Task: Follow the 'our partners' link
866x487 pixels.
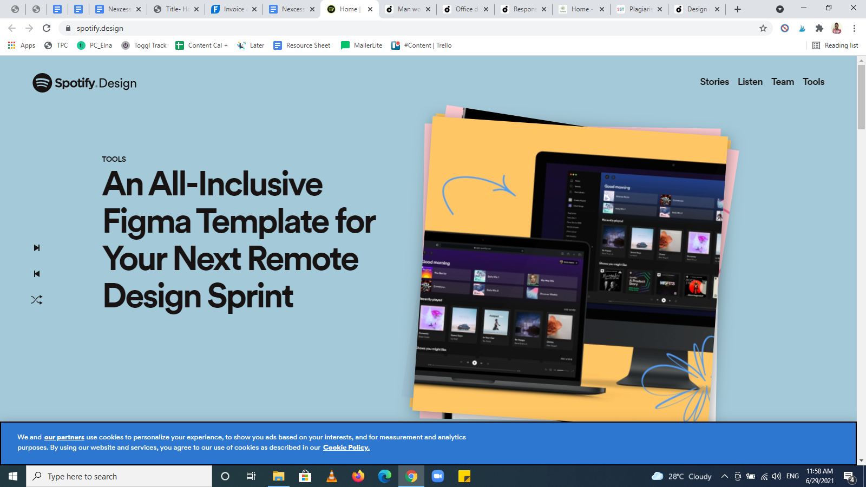Action: coord(64,437)
